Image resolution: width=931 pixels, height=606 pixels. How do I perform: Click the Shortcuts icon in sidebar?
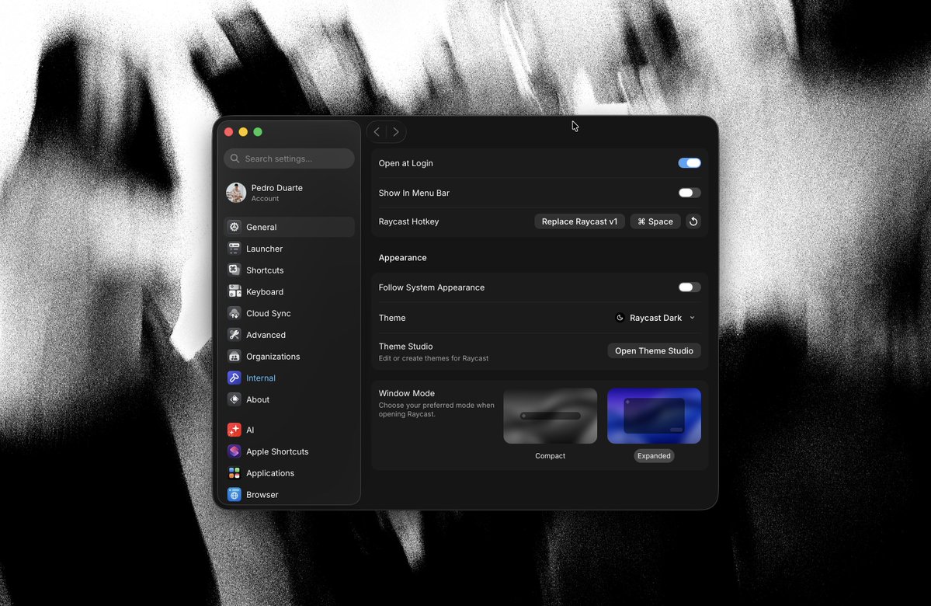tap(234, 270)
